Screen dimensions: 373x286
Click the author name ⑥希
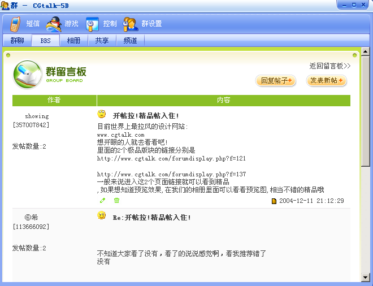click(31, 217)
